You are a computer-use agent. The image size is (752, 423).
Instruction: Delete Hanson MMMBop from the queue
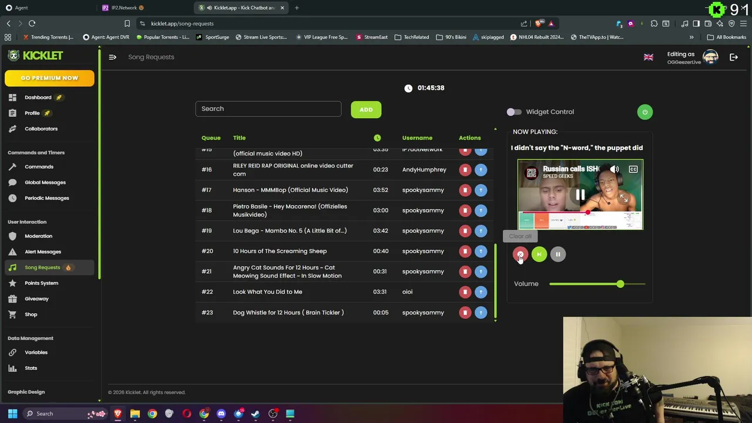(x=465, y=190)
